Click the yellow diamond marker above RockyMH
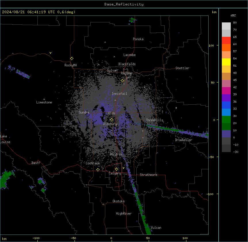This screenshot has height=242, width=248. [72, 58]
